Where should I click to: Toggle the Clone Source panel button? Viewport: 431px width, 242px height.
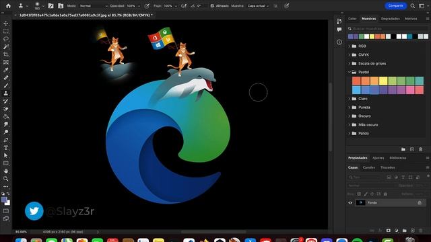(61, 6)
